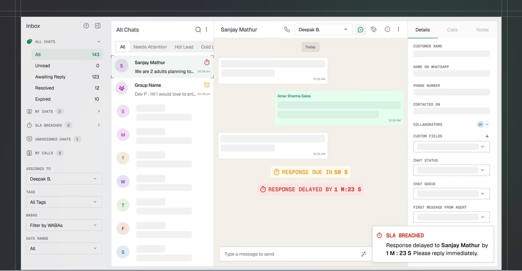Open MY CALLS in the sidebar
This screenshot has height=271, width=522.
tap(44, 153)
